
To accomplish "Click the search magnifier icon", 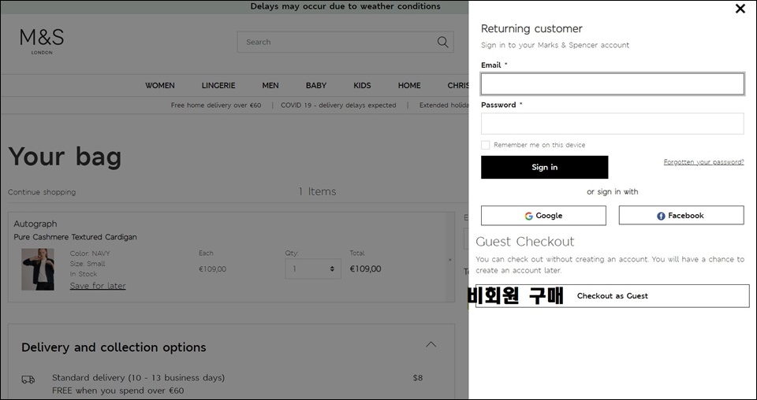I will coord(442,42).
